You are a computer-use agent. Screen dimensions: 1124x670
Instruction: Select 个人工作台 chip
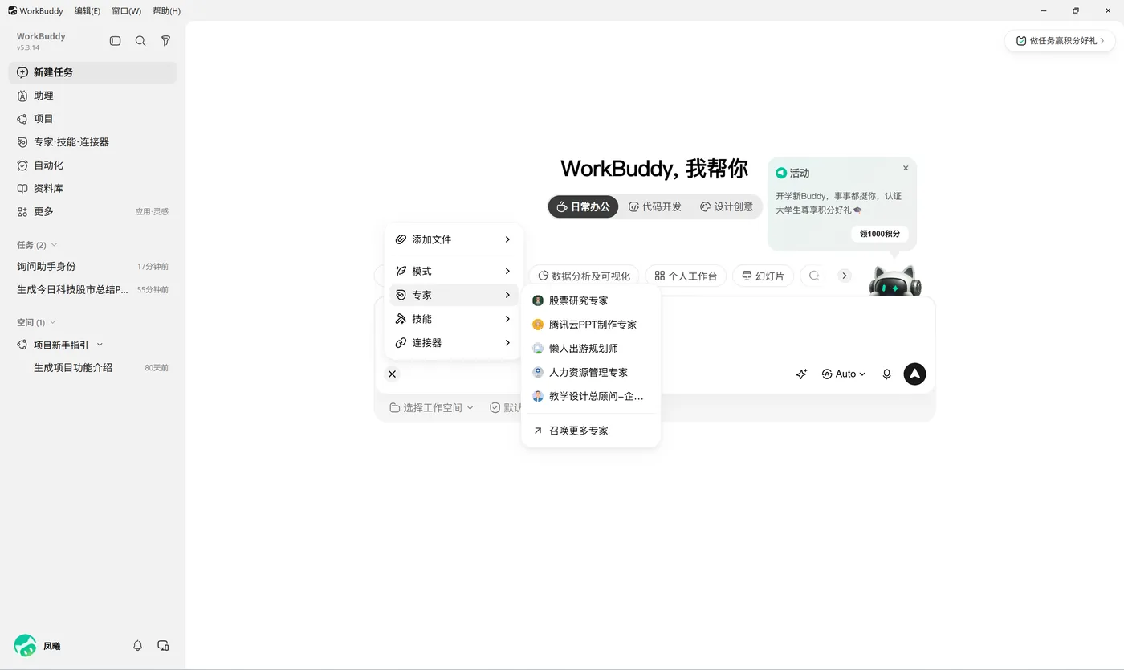[x=686, y=276]
